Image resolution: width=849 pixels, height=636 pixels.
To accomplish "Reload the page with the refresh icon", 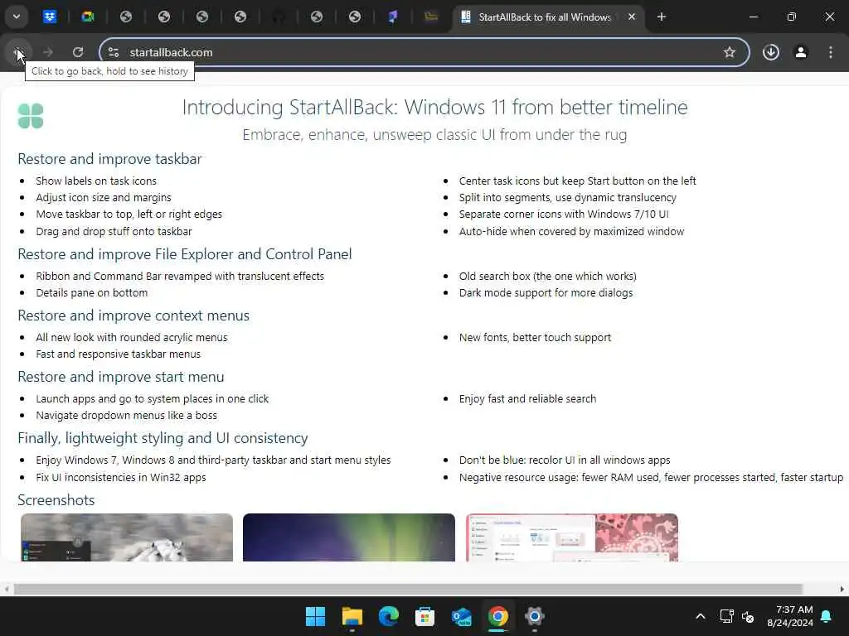I will pos(78,52).
